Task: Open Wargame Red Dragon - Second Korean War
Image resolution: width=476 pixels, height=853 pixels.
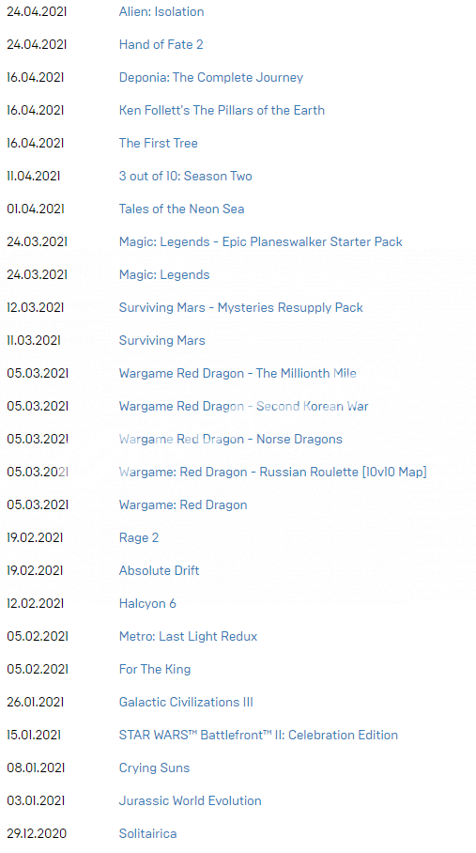Action: click(x=243, y=406)
